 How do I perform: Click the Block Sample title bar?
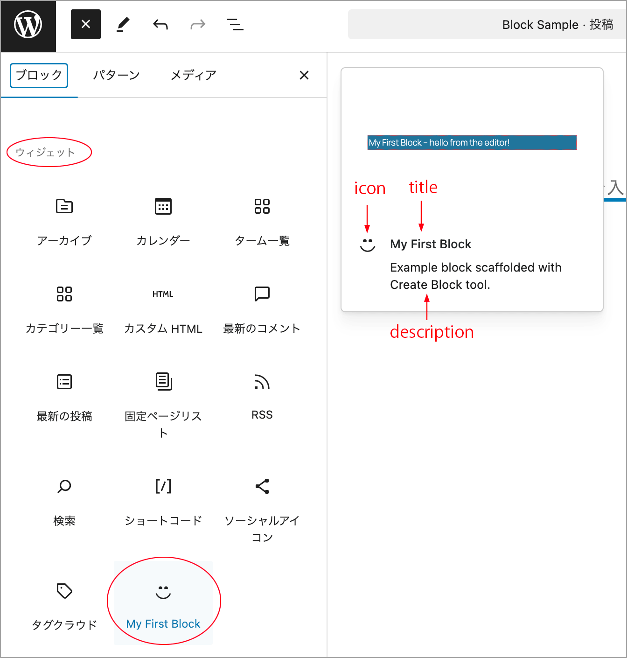(x=487, y=25)
